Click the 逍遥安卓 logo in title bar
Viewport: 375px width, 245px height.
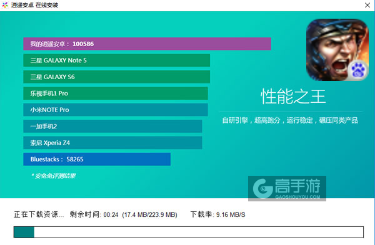pyautogui.click(x=5, y=5)
